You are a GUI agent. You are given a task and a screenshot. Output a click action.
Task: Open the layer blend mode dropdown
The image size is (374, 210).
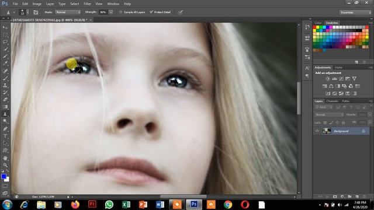(x=329, y=115)
